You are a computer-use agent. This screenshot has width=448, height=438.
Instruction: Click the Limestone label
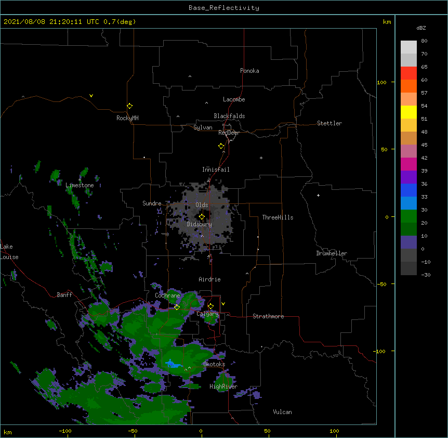80,185
